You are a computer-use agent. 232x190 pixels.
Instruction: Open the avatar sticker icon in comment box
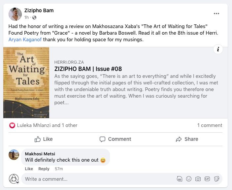180,179
